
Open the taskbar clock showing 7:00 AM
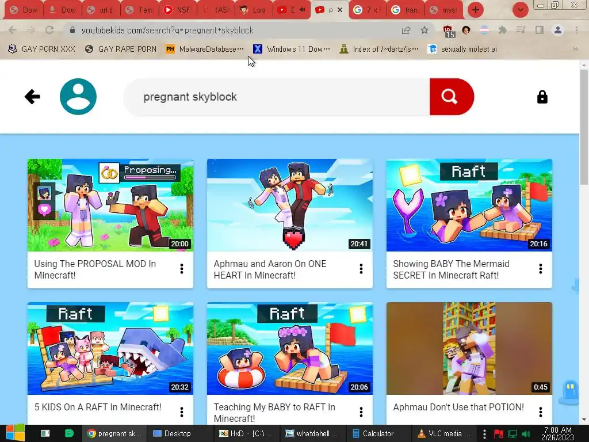557,433
